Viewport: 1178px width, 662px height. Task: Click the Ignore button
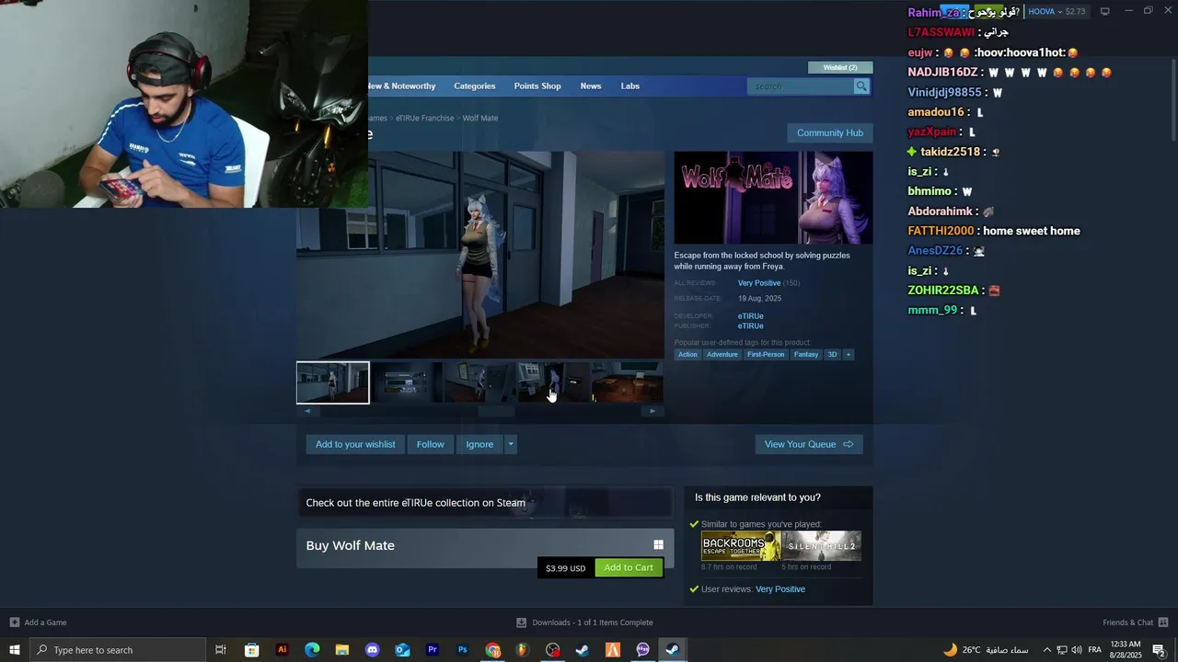(x=479, y=444)
